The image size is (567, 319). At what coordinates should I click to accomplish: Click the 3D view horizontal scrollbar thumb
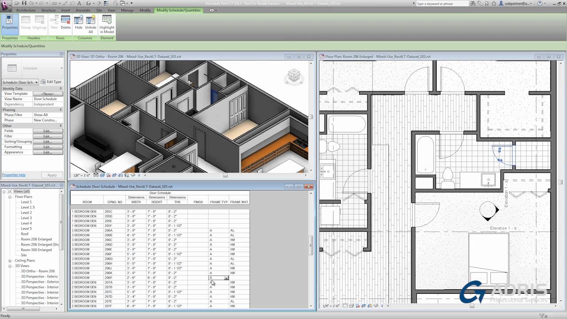click(x=225, y=175)
